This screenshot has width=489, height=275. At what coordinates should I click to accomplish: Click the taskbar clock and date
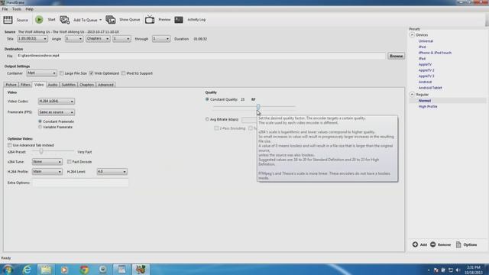(x=473, y=270)
